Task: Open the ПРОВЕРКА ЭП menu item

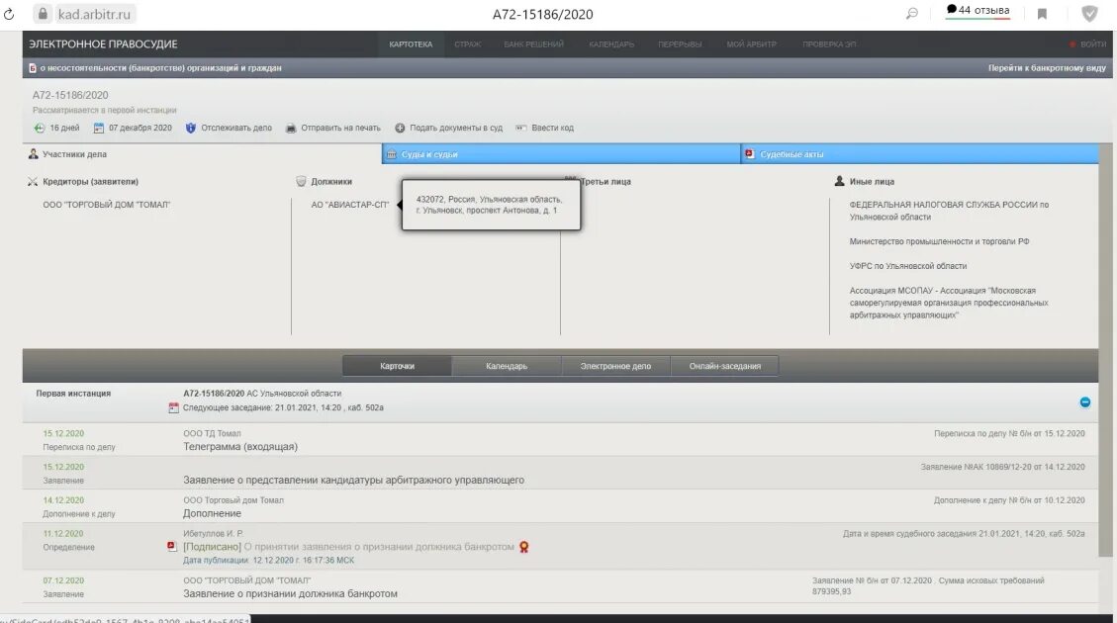Action: tap(828, 44)
